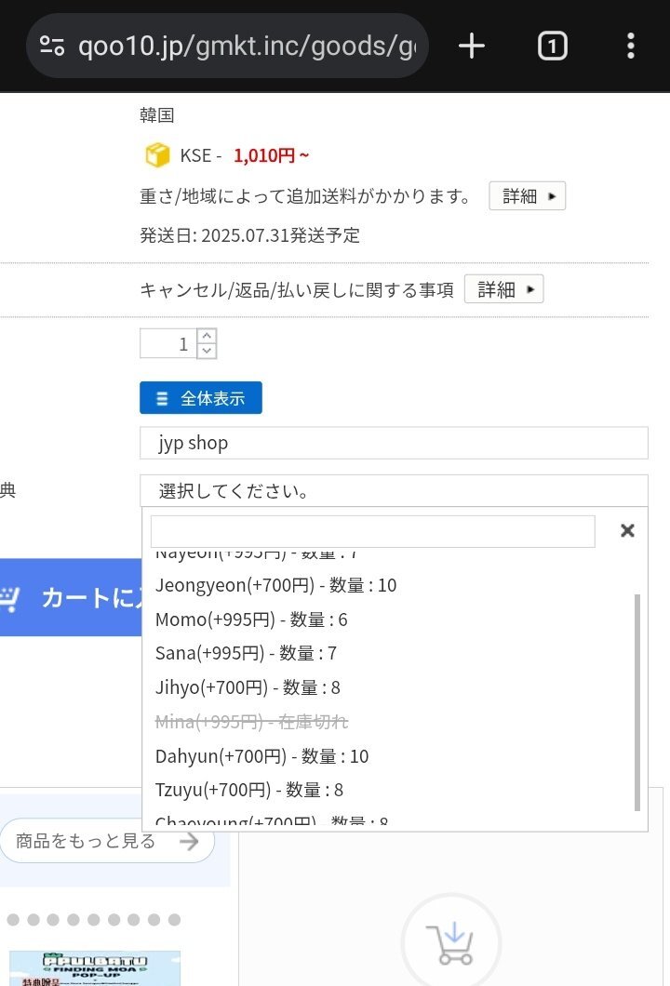Select Jeongyeon(+700円) option
Viewport: 670px width, 986px height.
click(x=275, y=585)
